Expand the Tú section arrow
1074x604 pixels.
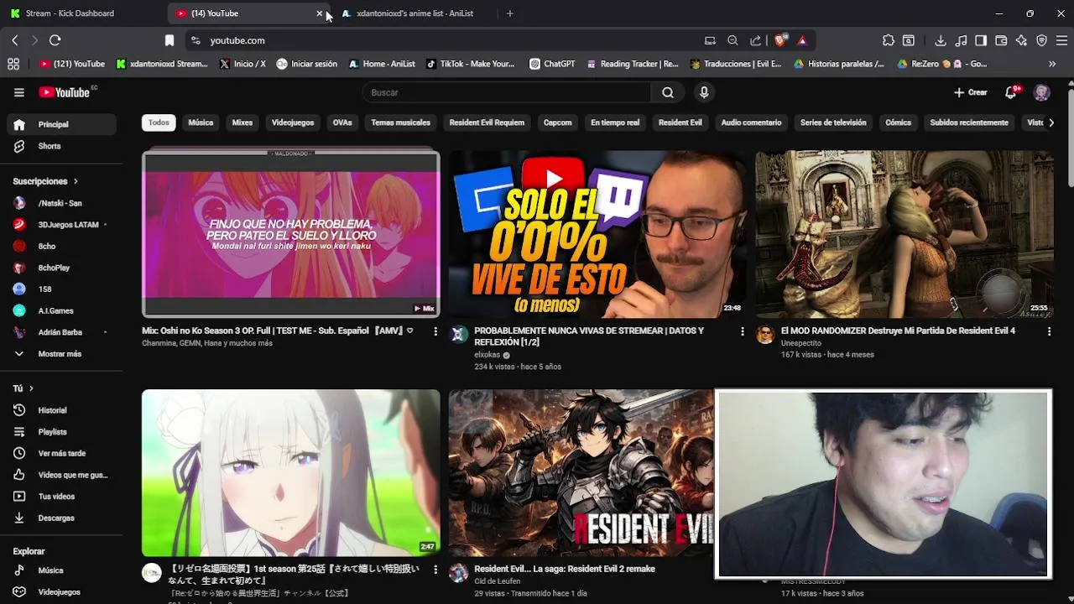31,388
